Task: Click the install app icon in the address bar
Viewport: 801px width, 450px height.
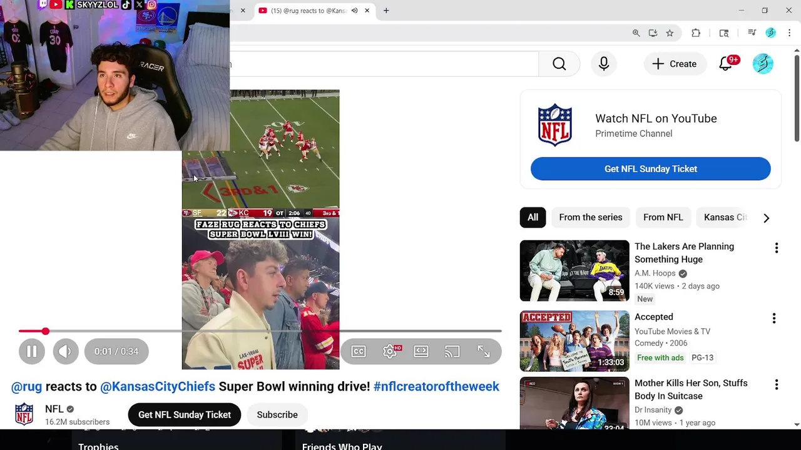Action: pos(653,33)
